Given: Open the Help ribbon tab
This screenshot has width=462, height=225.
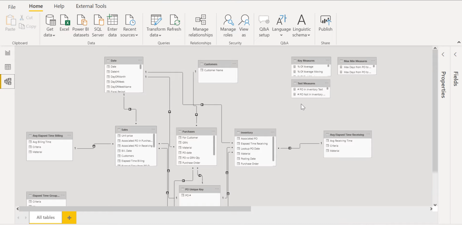Looking at the screenshot, I should [x=59, y=6].
